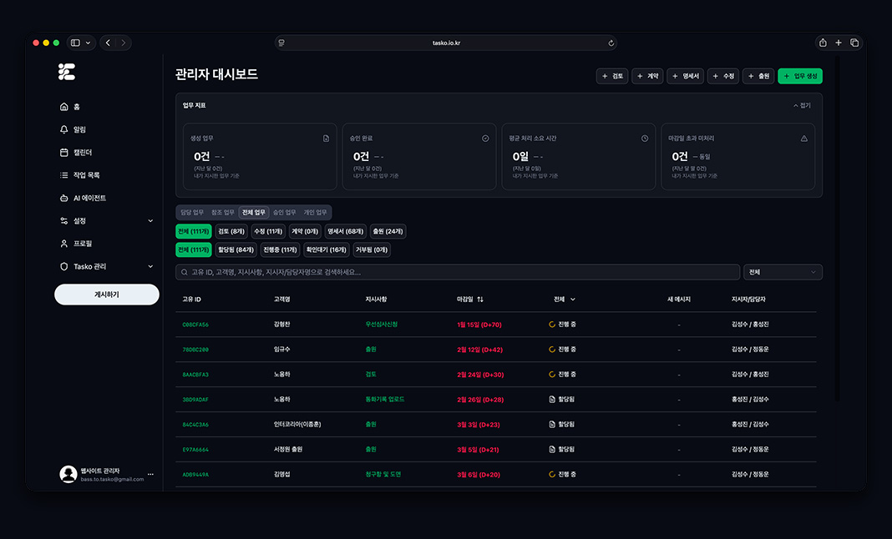This screenshot has height=539, width=892.
Task: Click the + 명세서 button
Action: (x=686, y=76)
